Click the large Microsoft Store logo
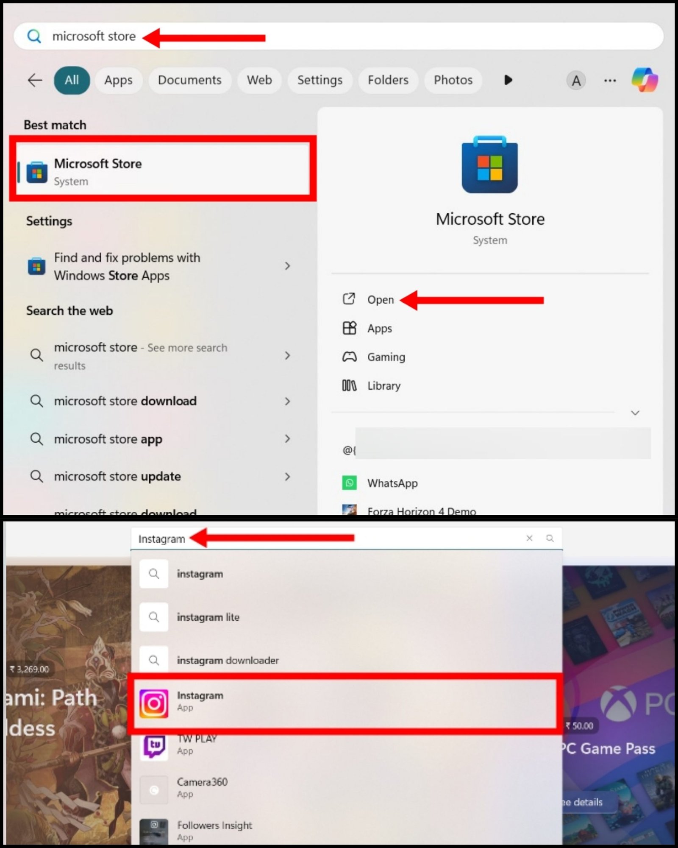The width and height of the screenshot is (678, 848). pos(489,165)
